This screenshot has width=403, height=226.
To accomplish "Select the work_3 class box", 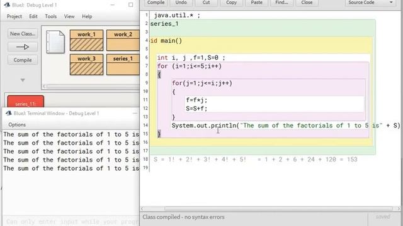I will pos(87,65).
